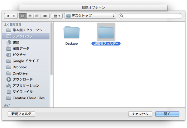Open the item arrangement dropdown
This screenshot has height=128, width=187.
(56, 16)
